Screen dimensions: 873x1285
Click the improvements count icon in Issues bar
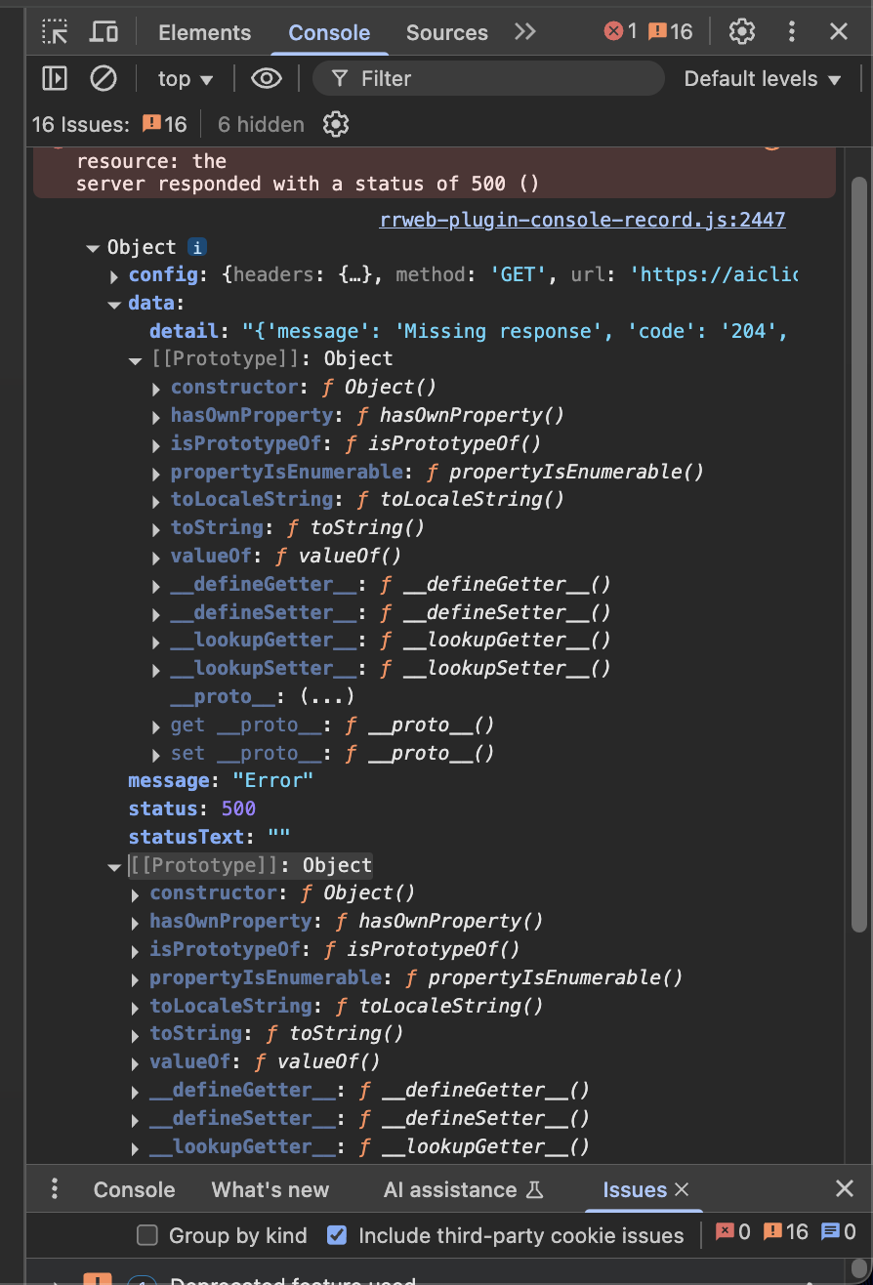click(x=839, y=1232)
